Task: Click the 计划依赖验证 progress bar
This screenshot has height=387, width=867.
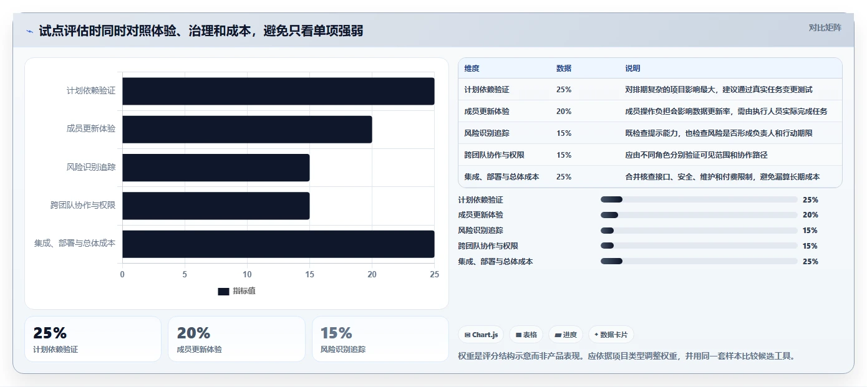Action: point(699,199)
